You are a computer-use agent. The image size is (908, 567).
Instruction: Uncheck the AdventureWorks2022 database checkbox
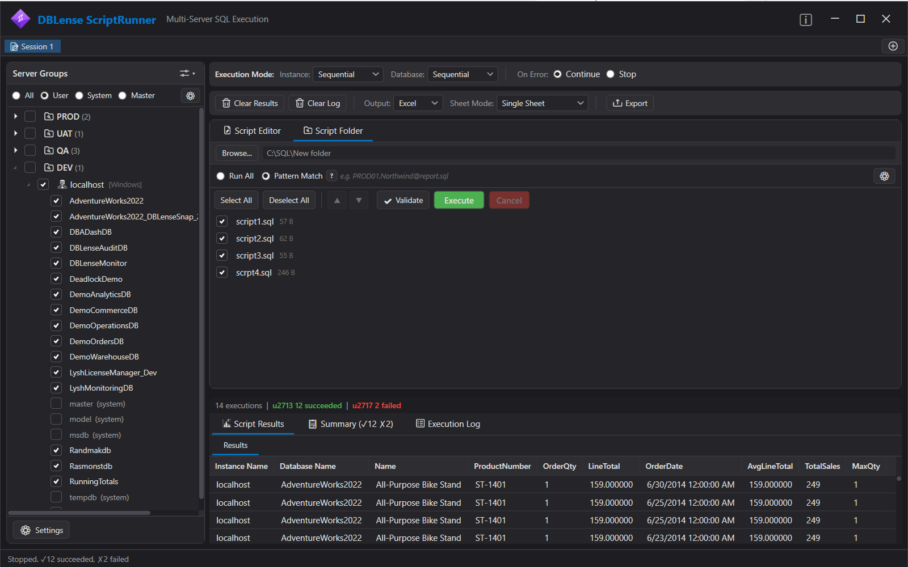[56, 201]
